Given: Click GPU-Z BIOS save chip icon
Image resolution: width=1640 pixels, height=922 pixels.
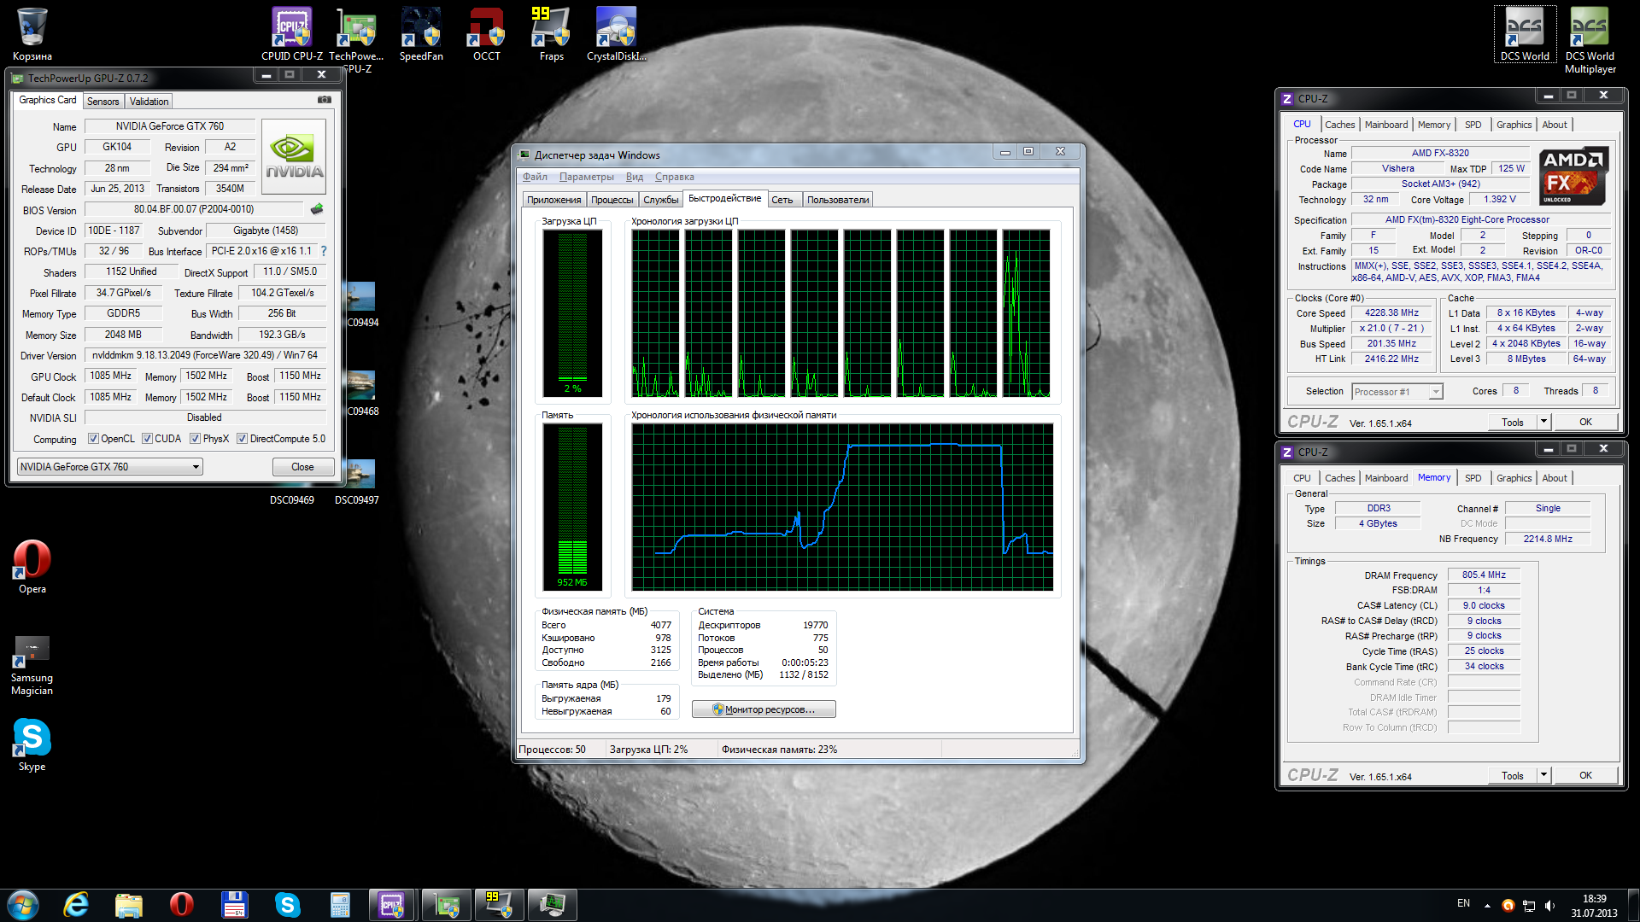Looking at the screenshot, I should click(317, 209).
